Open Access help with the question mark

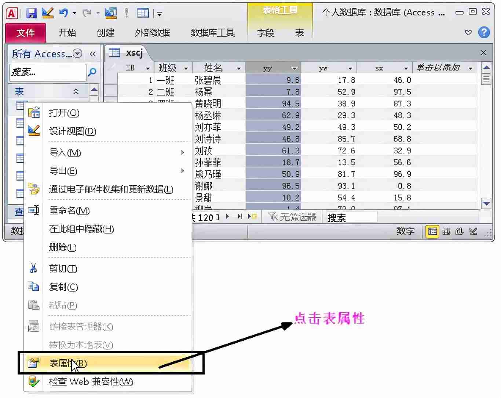[x=484, y=32]
